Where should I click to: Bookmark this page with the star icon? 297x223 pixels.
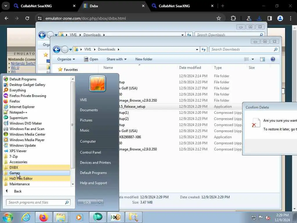pos(219,18)
